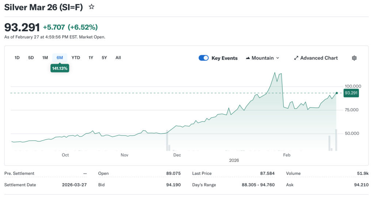The height and width of the screenshot is (200, 374).
Task: Toggle the Key Events switch off
Action: pos(203,58)
